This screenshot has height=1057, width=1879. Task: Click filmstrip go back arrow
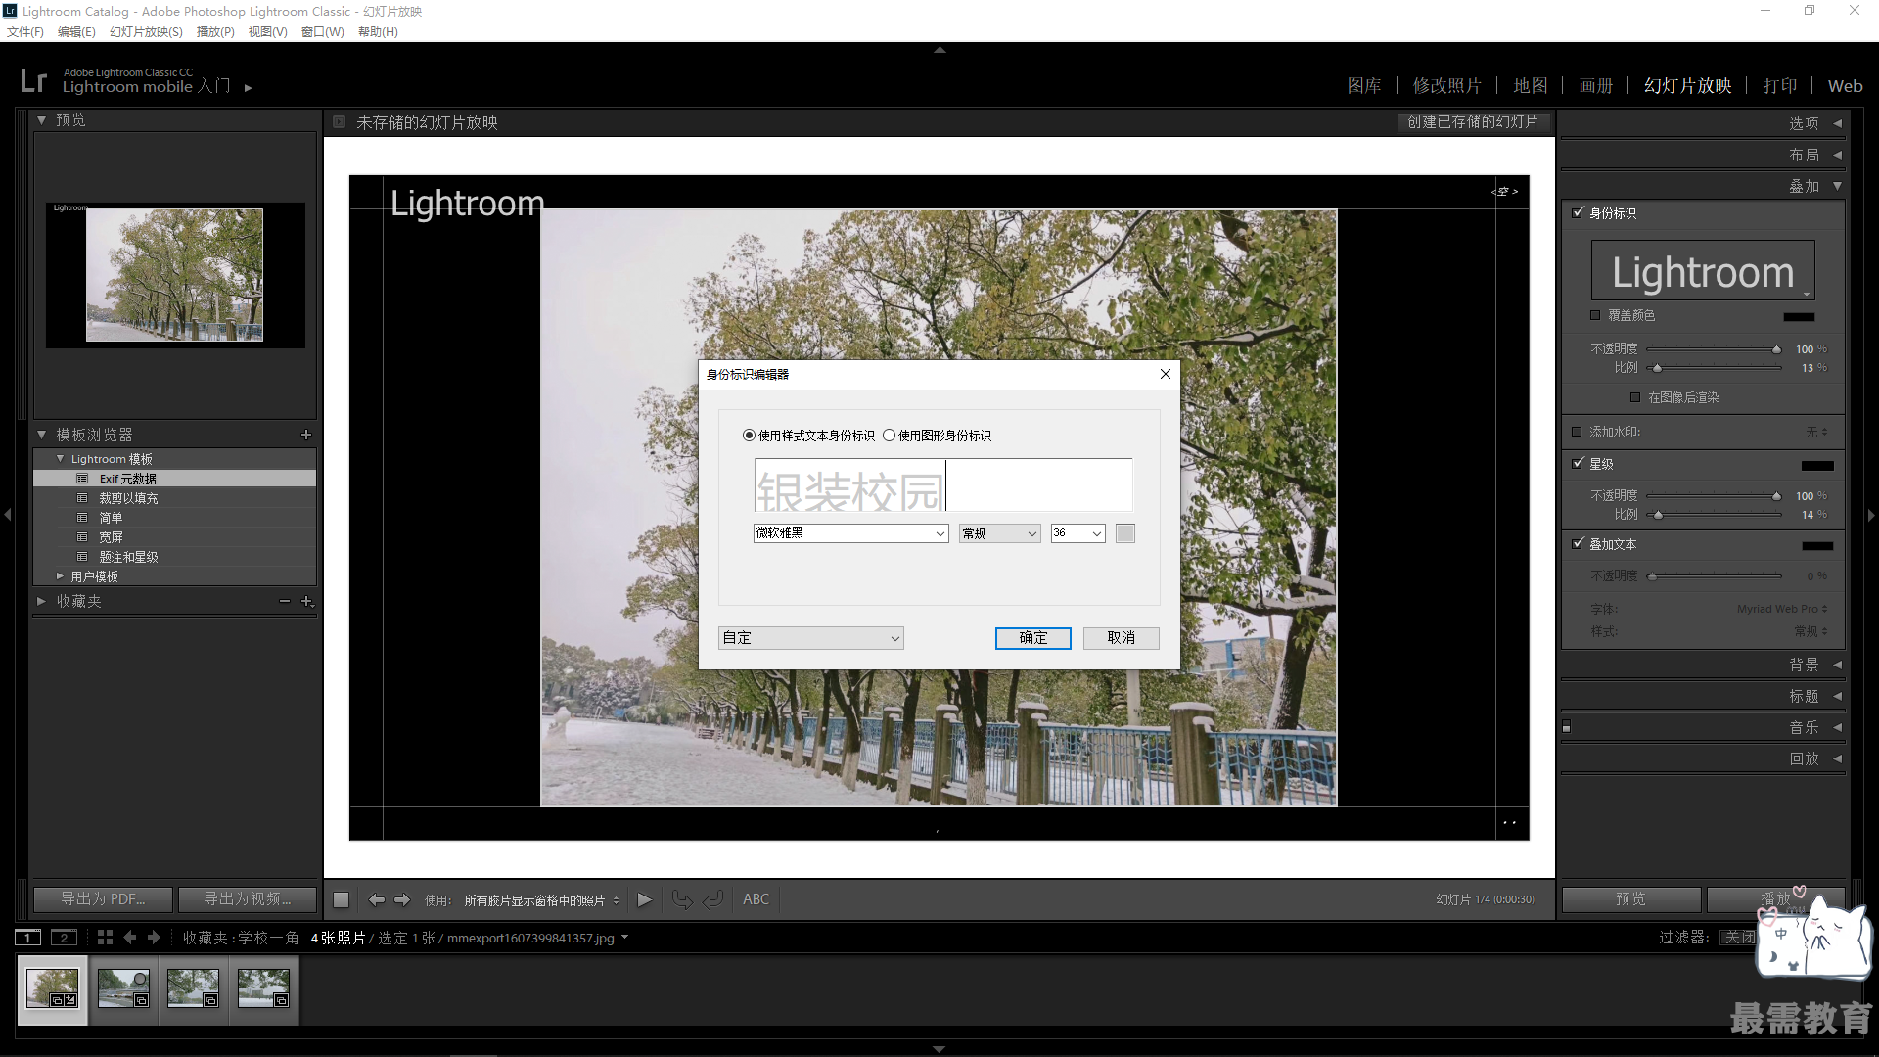pyautogui.click(x=130, y=938)
